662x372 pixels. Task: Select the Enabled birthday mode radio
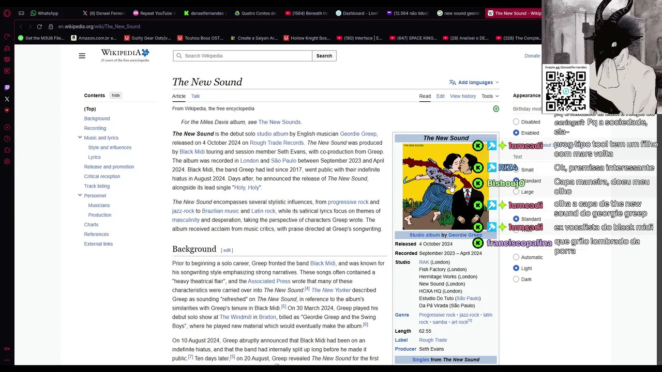click(516, 133)
